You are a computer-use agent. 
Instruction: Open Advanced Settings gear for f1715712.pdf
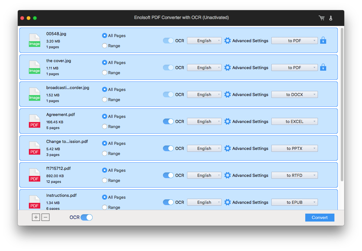(227, 175)
